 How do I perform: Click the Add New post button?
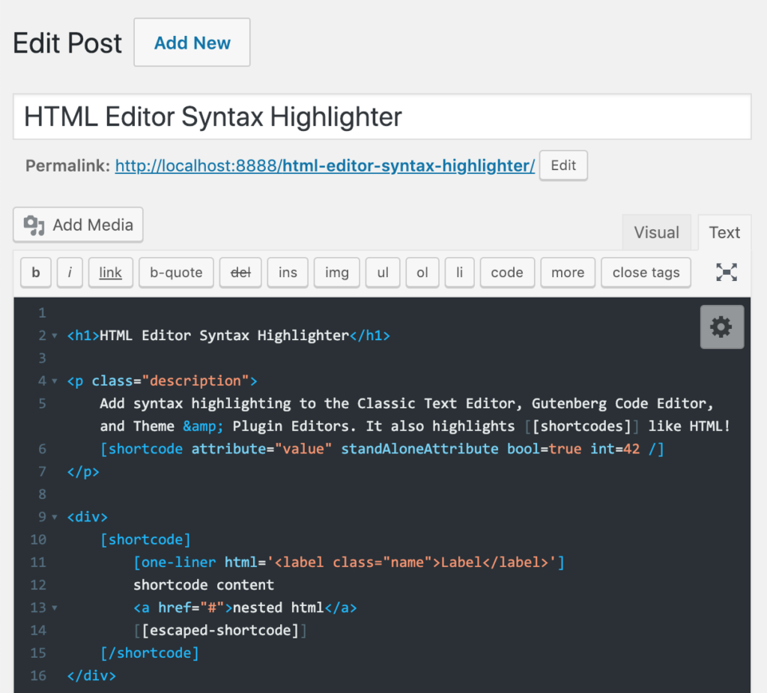pos(191,42)
